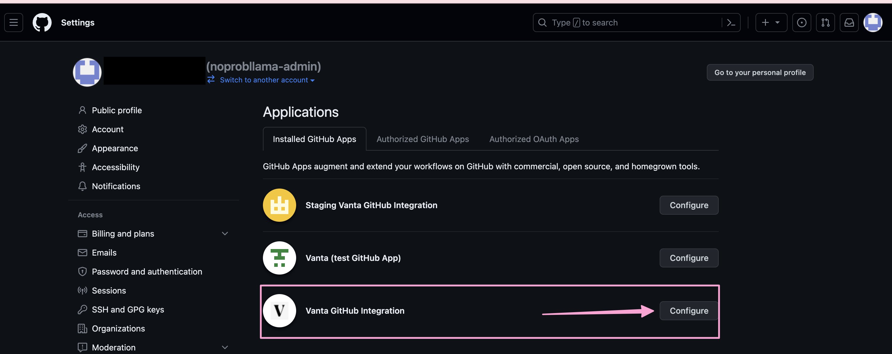892x354 pixels.
Task: Switch to Authorized OAuth Apps tab
Action: pos(534,139)
